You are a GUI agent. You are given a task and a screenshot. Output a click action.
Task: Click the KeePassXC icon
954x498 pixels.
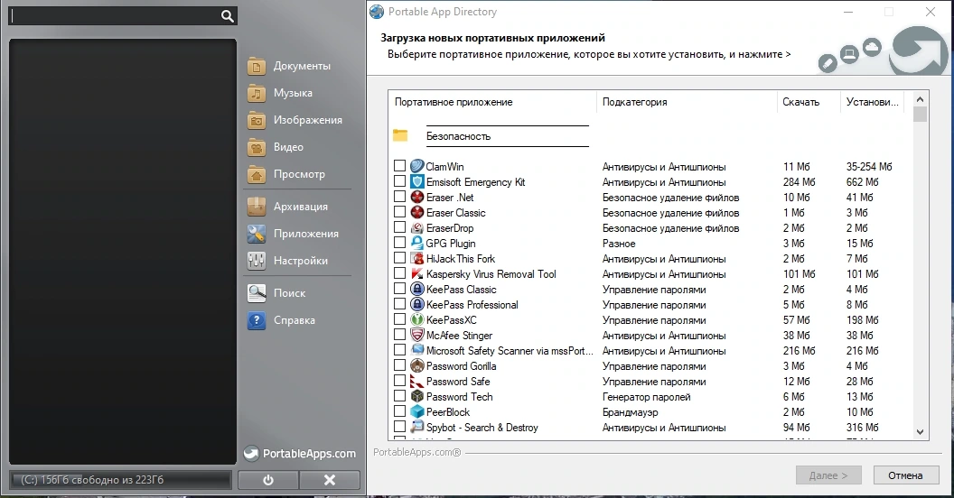point(416,319)
